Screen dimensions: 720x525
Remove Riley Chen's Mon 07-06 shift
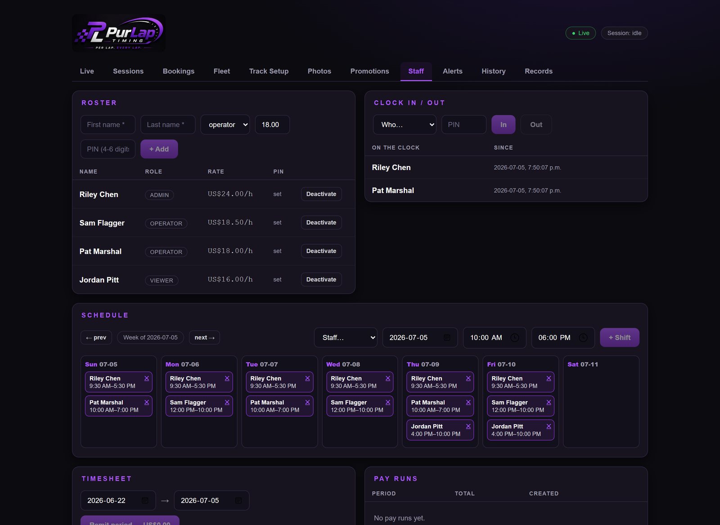pos(227,378)
